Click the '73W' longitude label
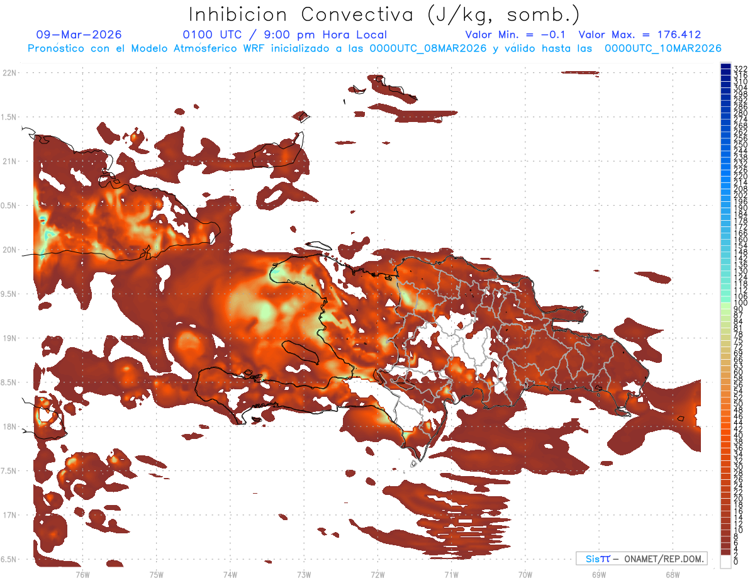The height and width of the screenshot is (583, 755). point(304,574)
